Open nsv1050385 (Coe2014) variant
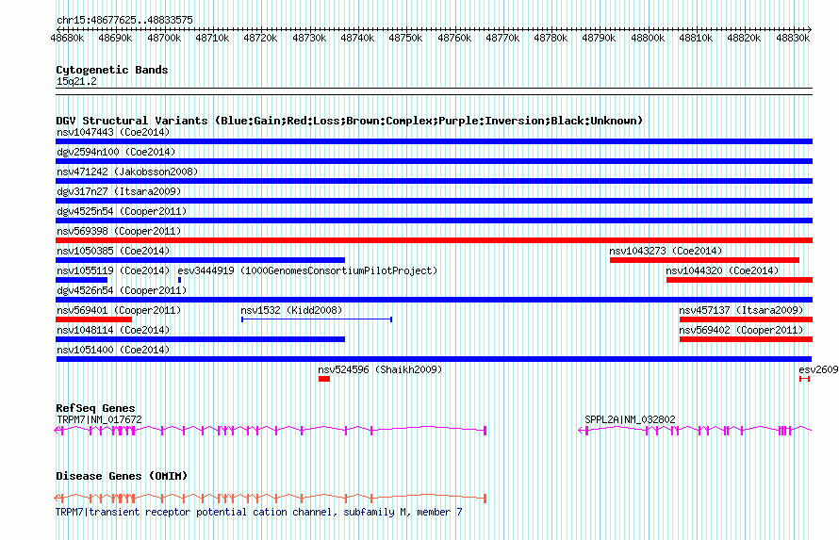839x540 pixels. 113,251
